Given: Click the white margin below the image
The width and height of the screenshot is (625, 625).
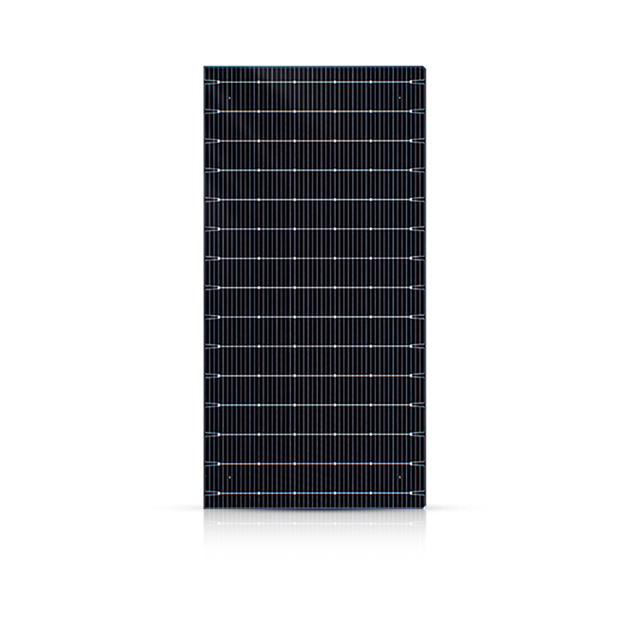Looking at the screenshot, I should coord(312,592).
